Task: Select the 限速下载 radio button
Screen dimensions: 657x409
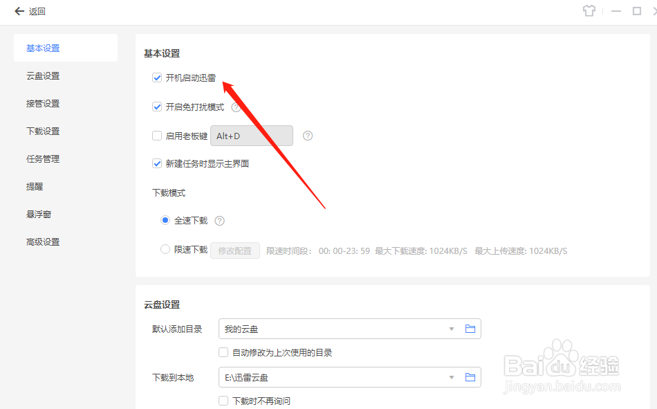Action: [x=165, y=250]
